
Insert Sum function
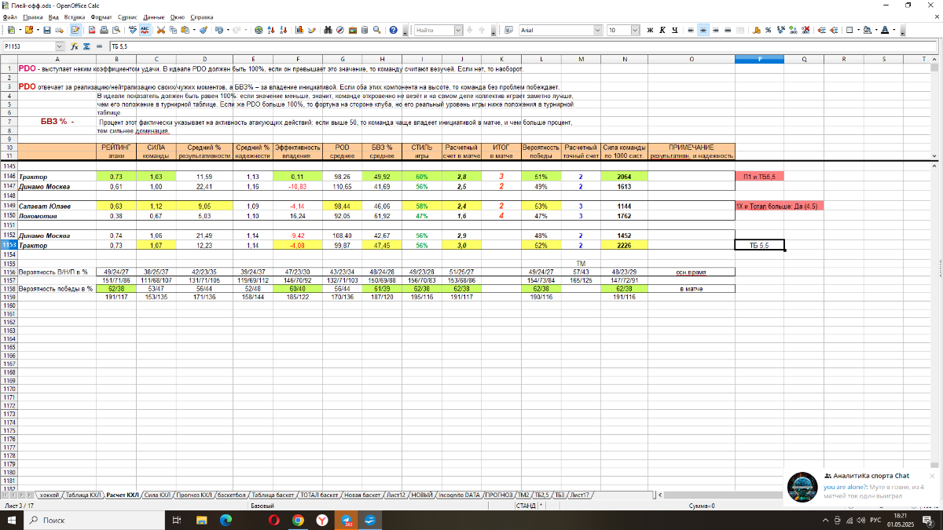pyautogui.click(x=87, y=47)
